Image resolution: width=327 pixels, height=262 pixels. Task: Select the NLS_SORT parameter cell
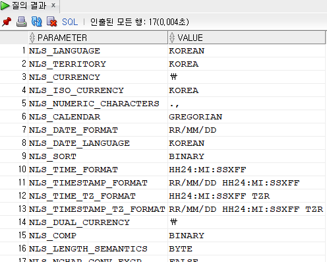tap(98, 156)
